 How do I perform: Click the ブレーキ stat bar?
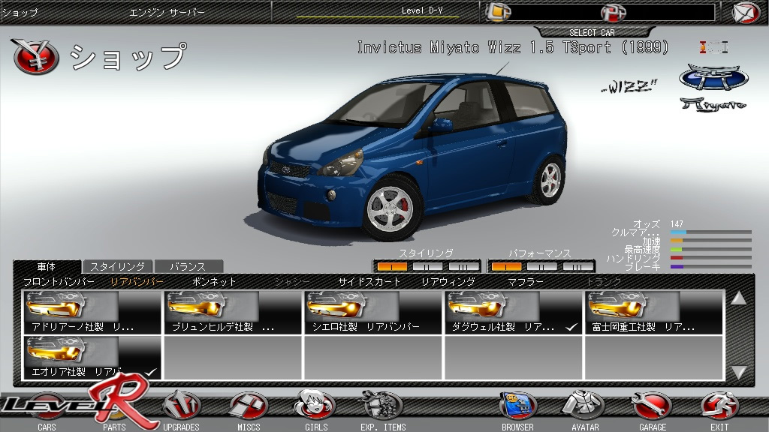711,266
